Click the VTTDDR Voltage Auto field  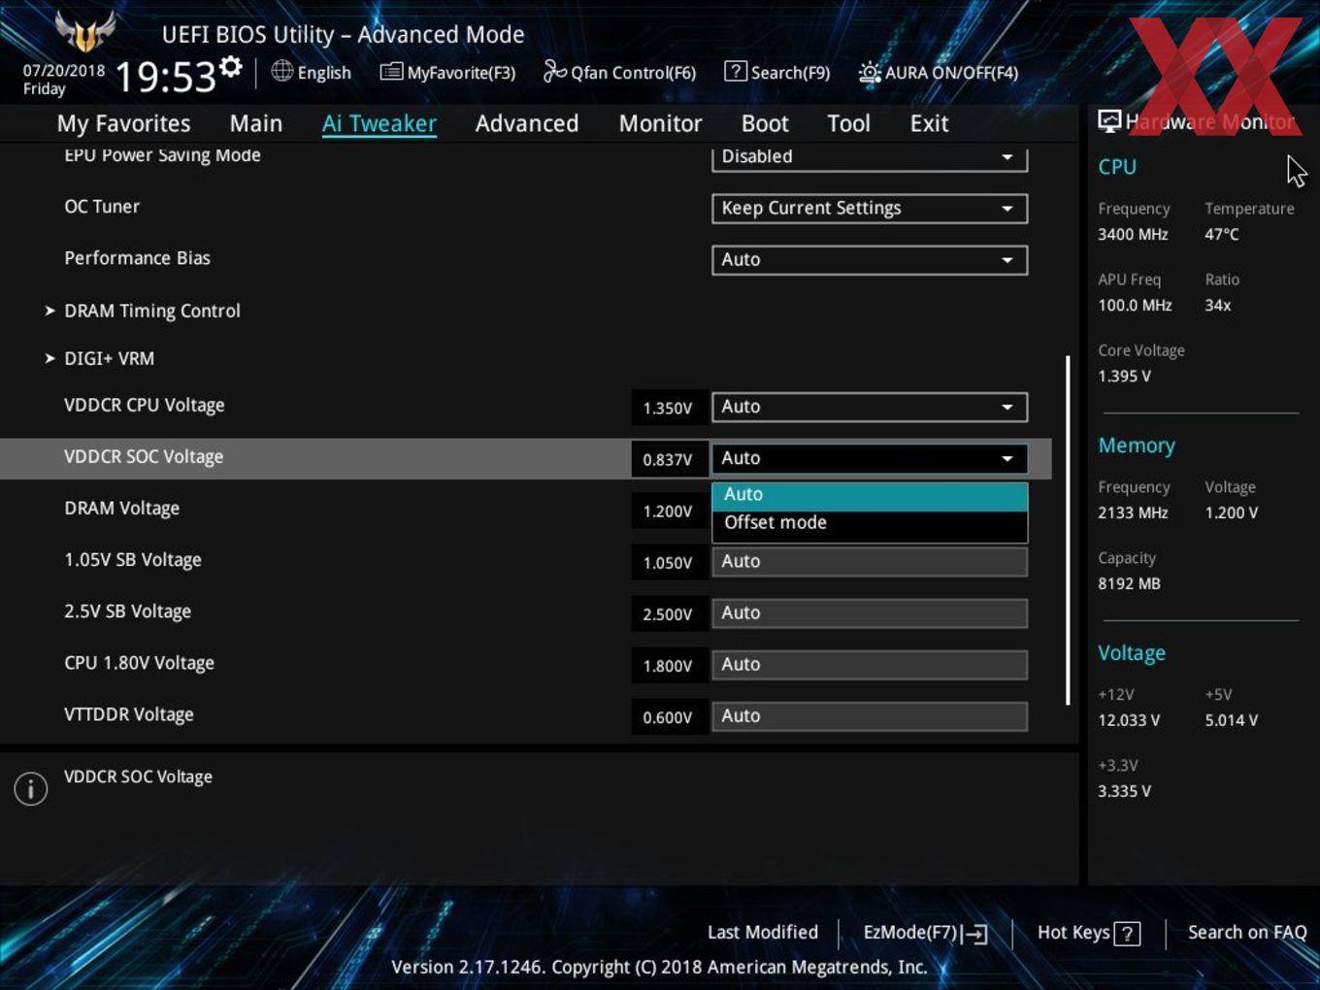(x=870, y=715)
